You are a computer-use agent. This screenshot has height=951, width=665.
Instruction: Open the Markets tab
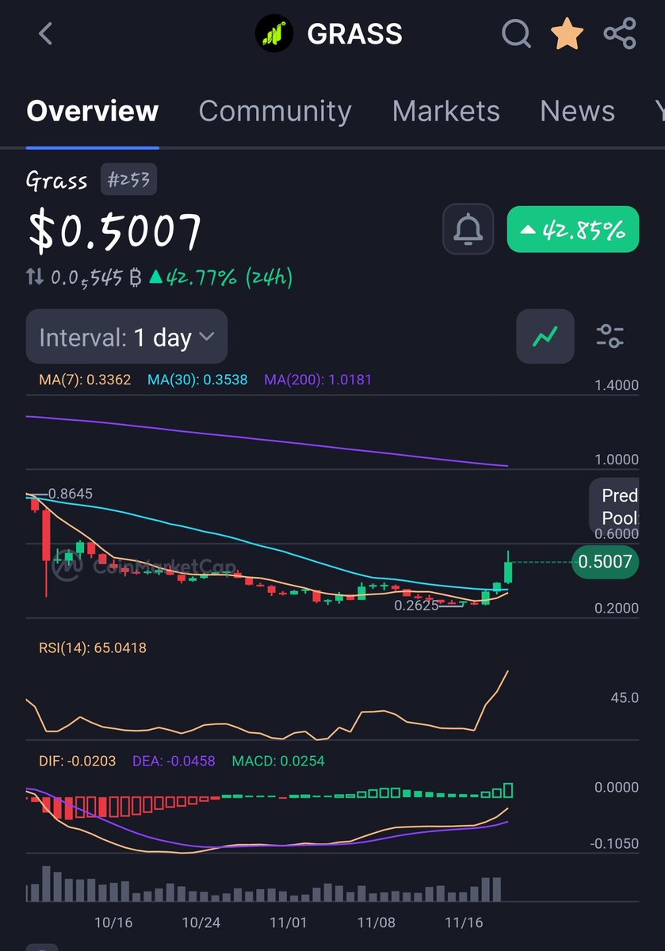click(x=446, y=111)
